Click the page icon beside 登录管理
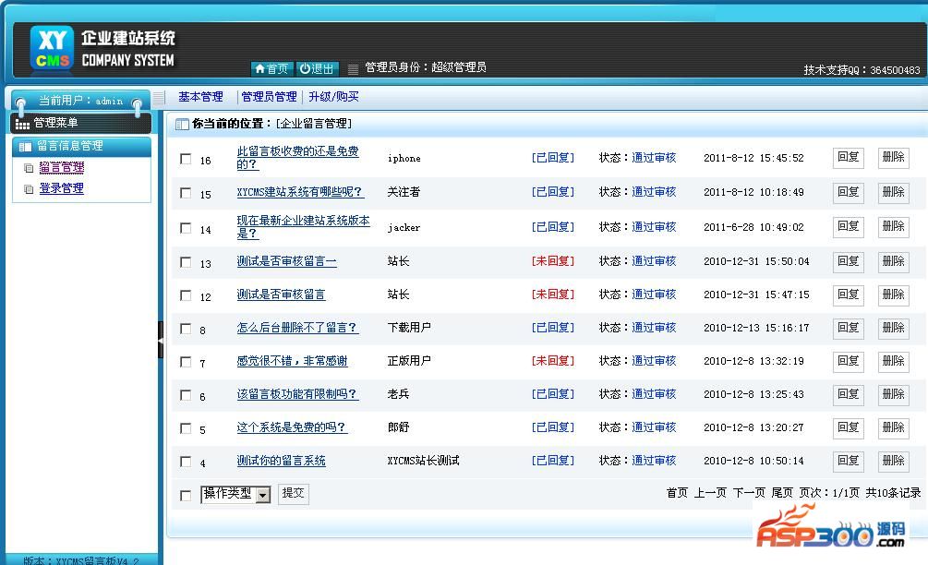This screenshot has width=928, height=565. (x=29, y=189)
